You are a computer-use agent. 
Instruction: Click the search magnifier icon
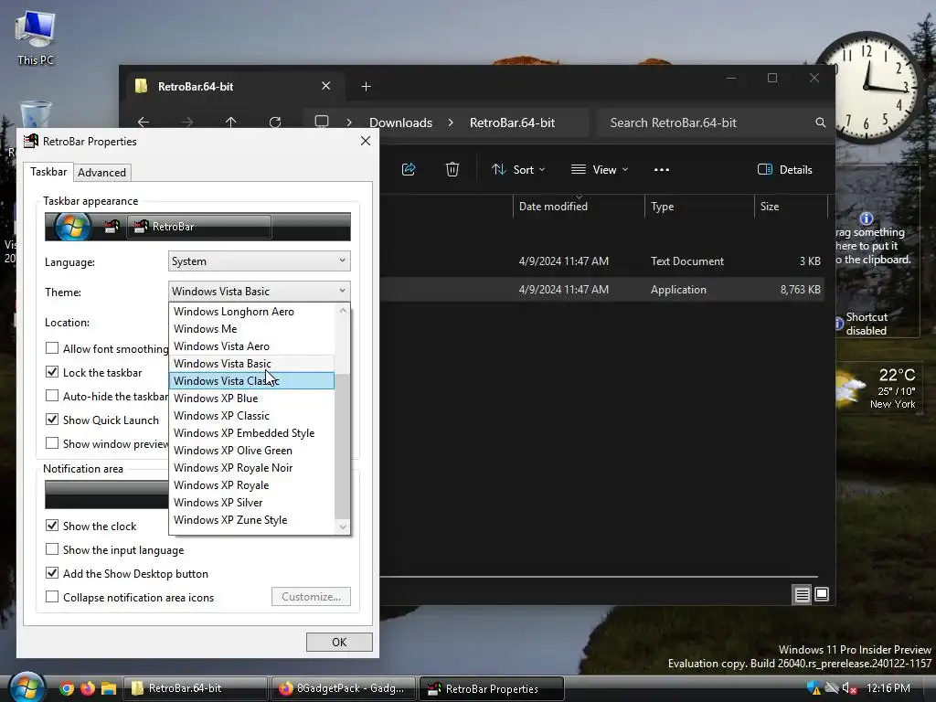click(x=821, y=122)
